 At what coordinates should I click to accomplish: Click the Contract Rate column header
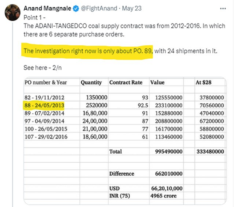coord(126,82)
